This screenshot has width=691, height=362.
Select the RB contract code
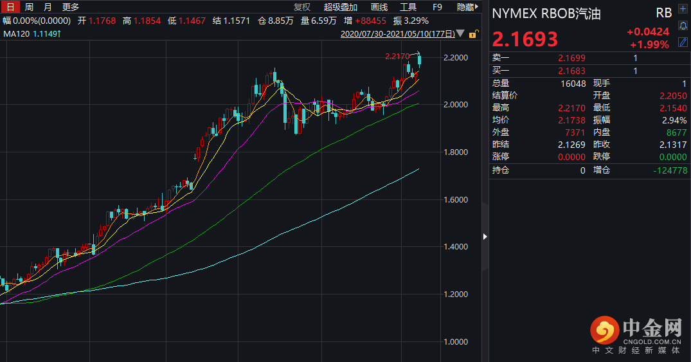click(663, 14)
